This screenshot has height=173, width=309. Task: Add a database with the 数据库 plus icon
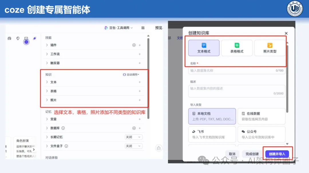[x=140, y=128]
